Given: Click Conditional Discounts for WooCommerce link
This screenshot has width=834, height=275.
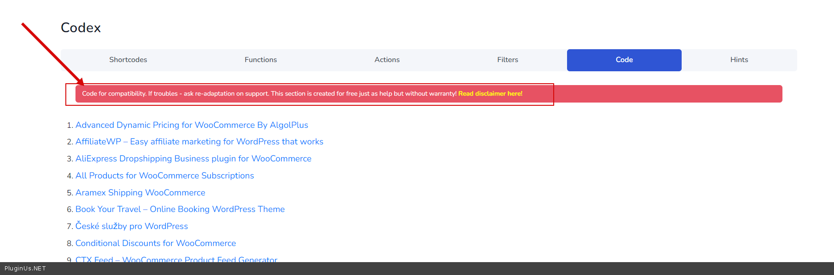Looking at the screenshot, I should pos(156,243).
